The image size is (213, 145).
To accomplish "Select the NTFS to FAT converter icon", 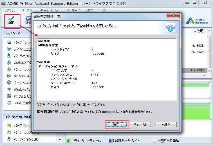I will point(9,76).
